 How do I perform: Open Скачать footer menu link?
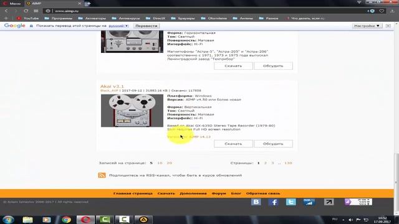coord(166,194)
